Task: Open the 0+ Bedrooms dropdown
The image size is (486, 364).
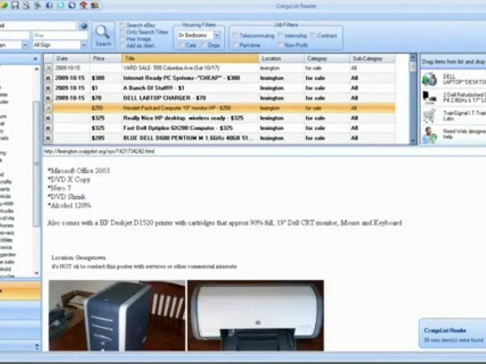Action: coord(217,35)
